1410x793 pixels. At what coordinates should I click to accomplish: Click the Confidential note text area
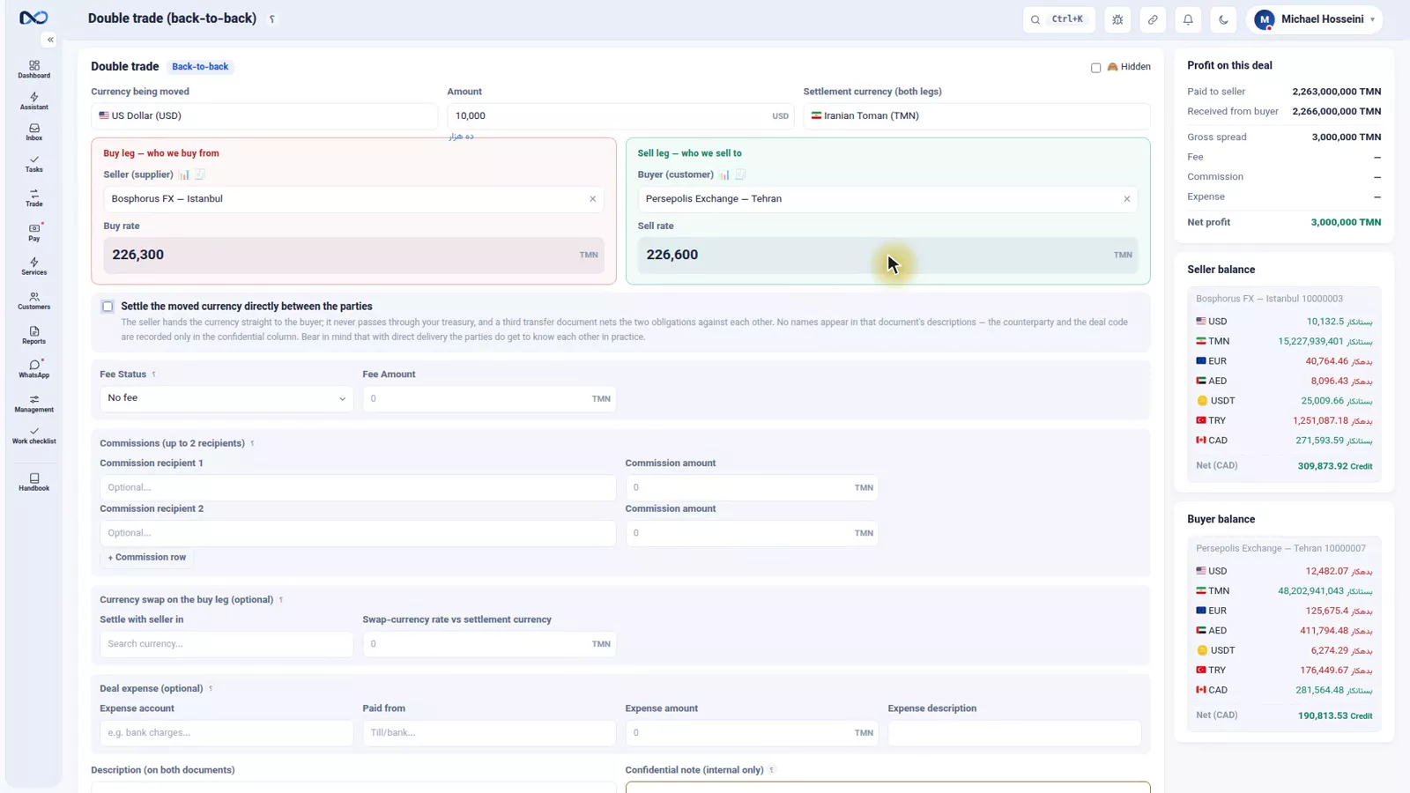[887, 787]
